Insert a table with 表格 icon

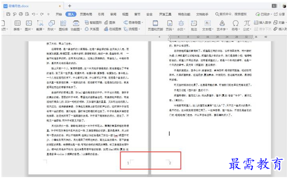(x=17, y=23)
